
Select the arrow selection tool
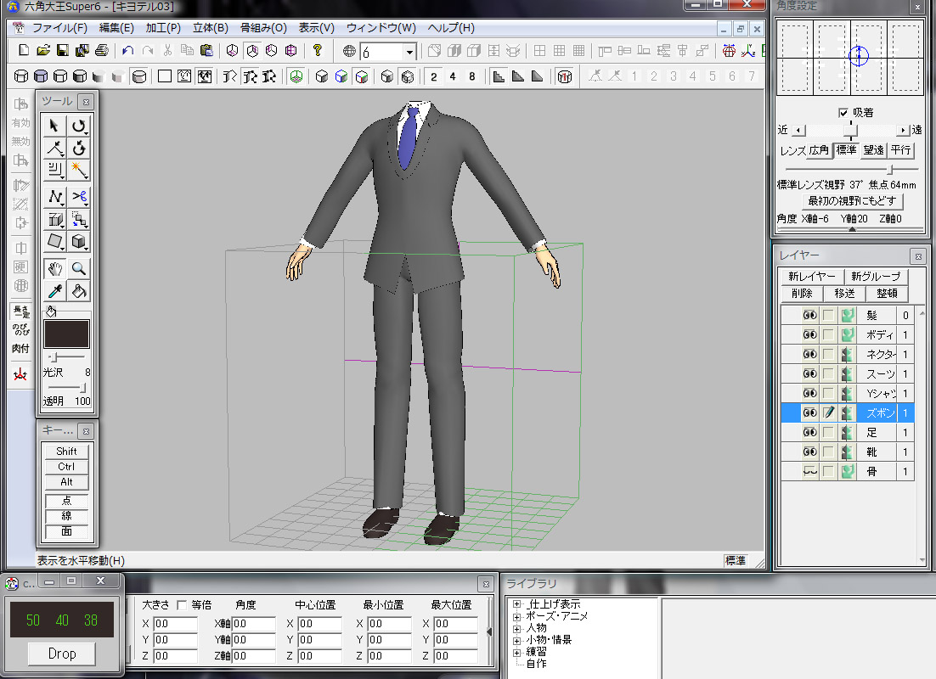(55, 126)
